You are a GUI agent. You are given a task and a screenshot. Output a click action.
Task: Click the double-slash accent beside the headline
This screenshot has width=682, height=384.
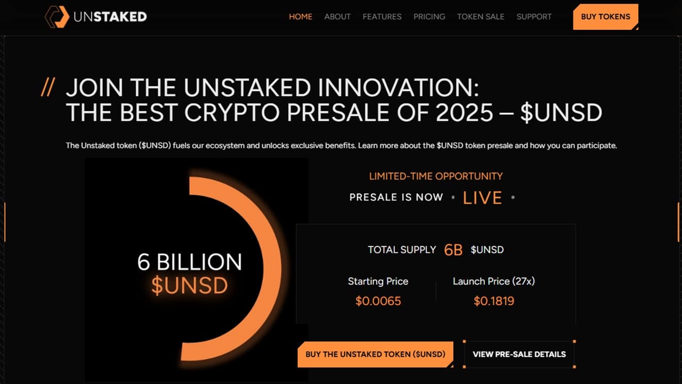[47, 88]
